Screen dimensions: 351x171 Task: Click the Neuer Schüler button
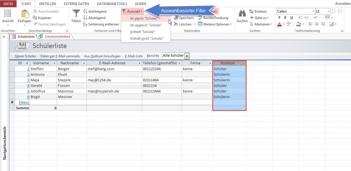point(26,56)
